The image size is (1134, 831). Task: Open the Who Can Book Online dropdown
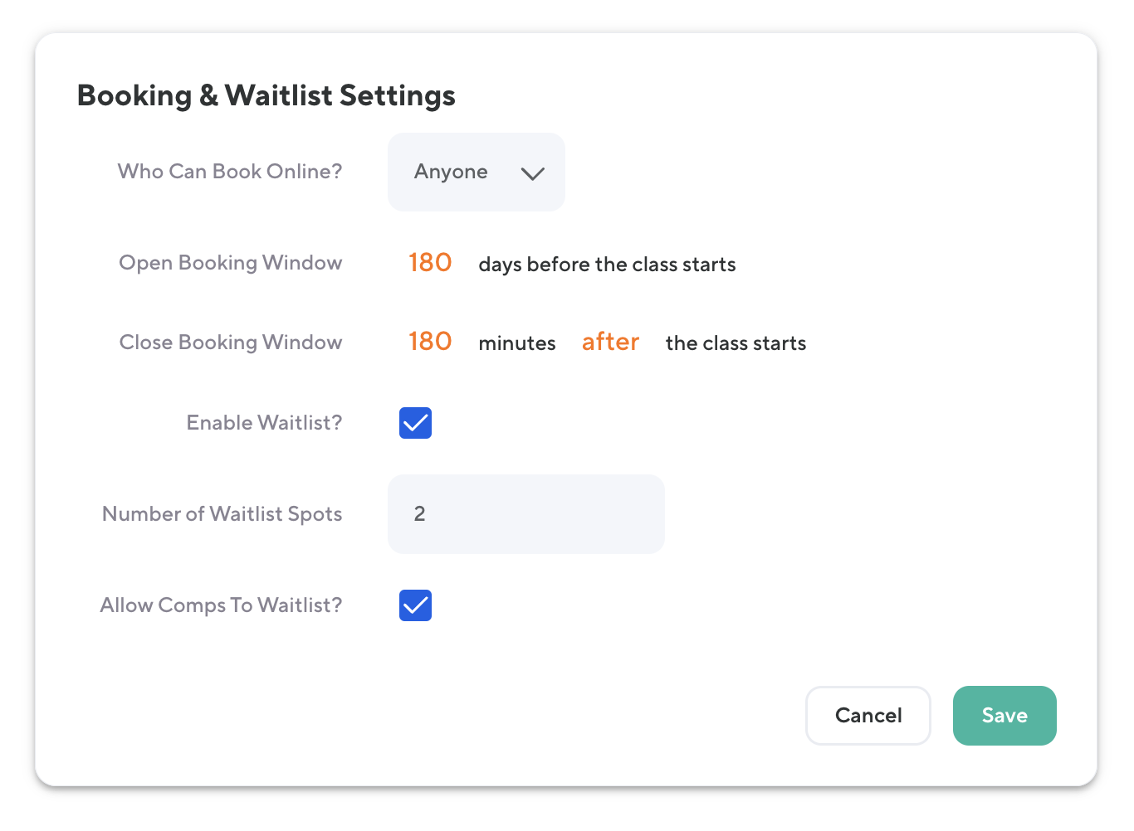tap(476, 172)
